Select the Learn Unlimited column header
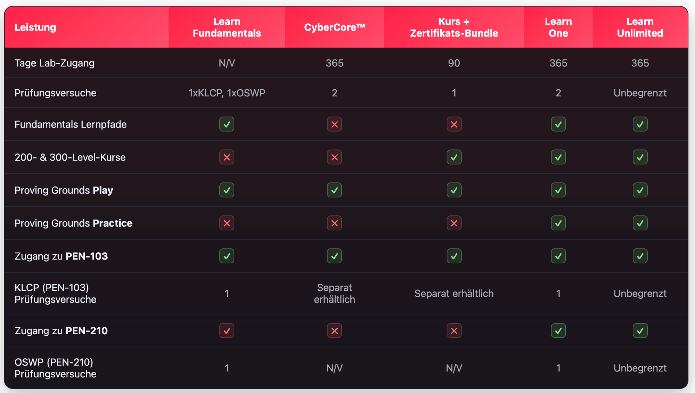This screenshot has width=695, height=393. point(640,27)
